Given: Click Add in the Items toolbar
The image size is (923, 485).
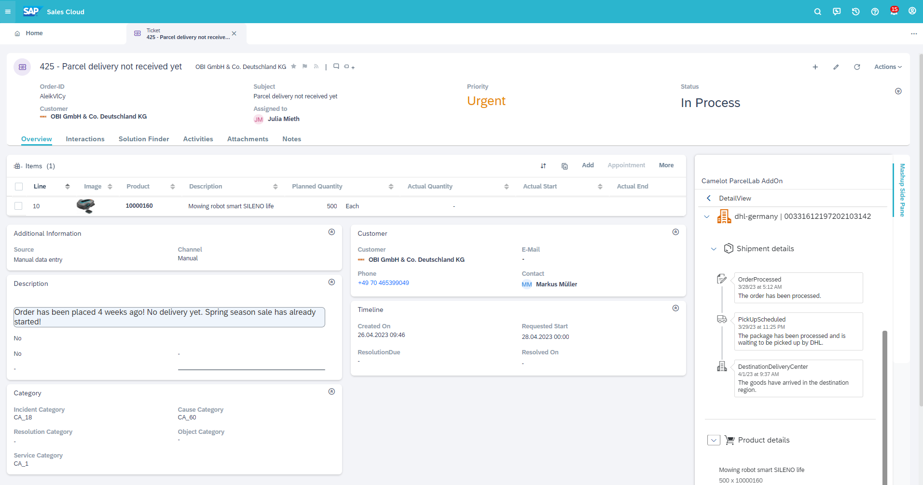Looking at the screenshot, I should [588, 165].
